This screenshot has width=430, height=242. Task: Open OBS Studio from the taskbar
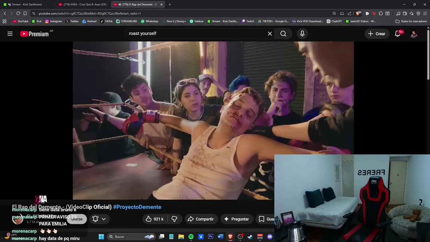(240, 237)
